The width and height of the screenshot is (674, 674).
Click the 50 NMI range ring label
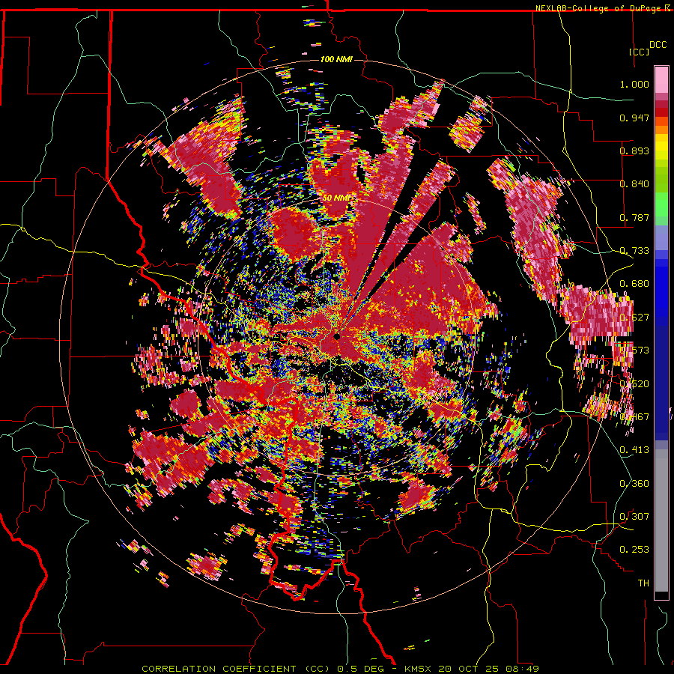point(337,198)
